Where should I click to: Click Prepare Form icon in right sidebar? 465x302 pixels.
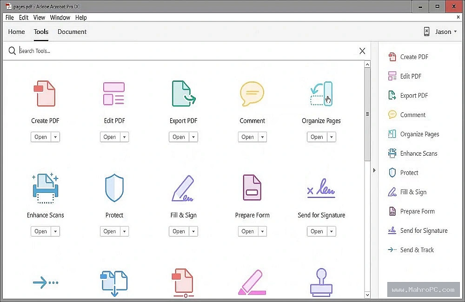click(x=392, y=211)
